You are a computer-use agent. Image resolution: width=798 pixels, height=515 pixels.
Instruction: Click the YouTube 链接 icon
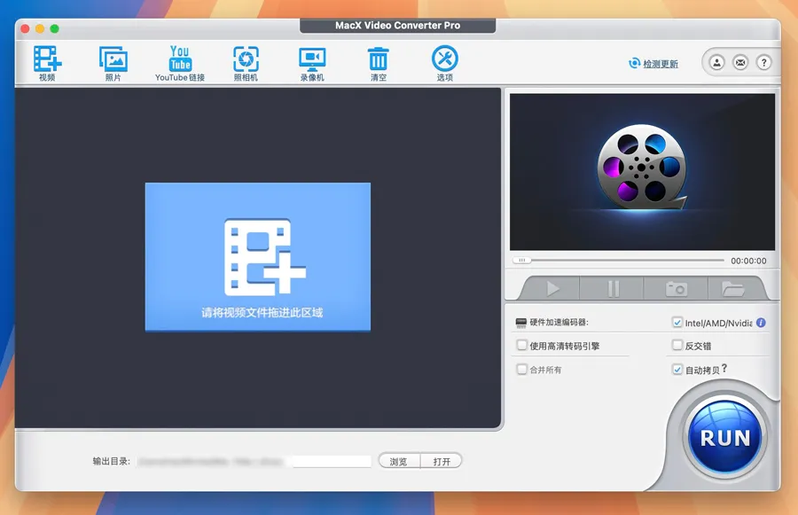[x=180, y=59]
